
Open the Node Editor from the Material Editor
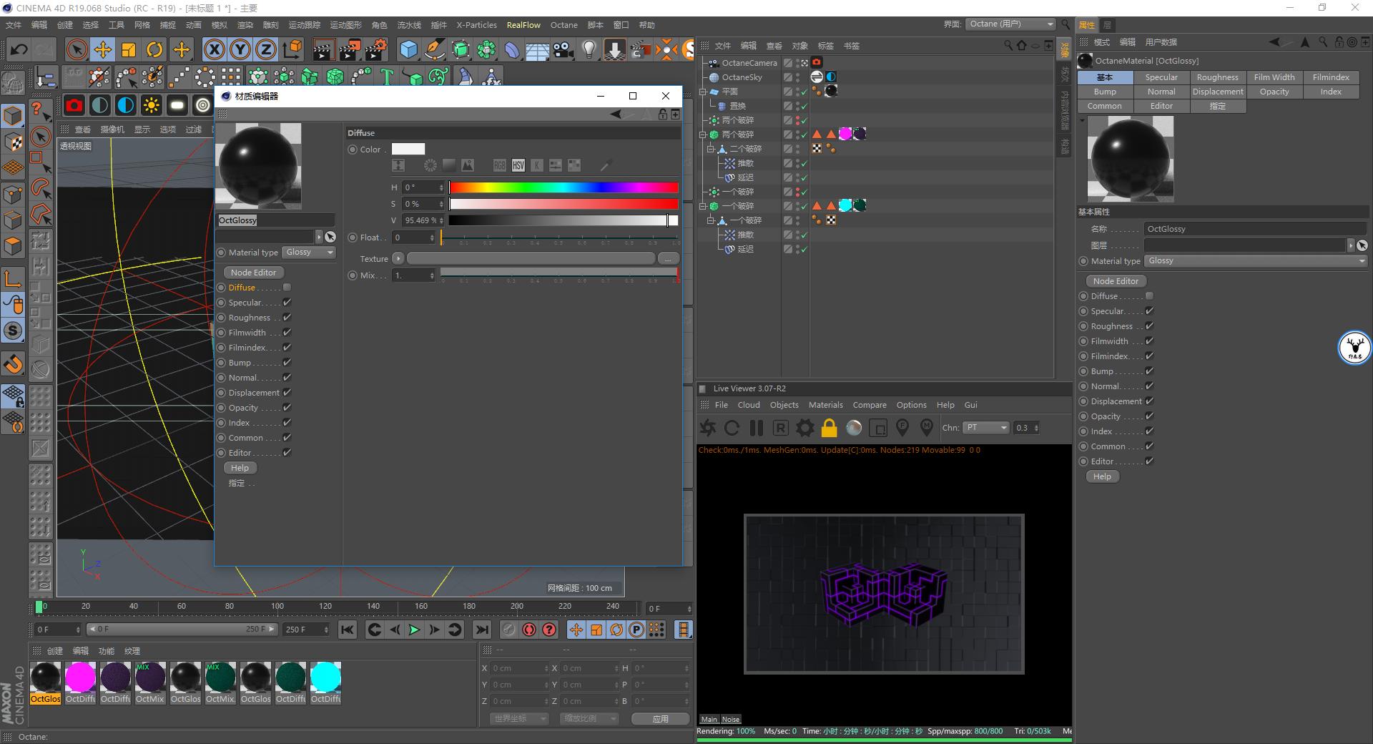point(253,272)
